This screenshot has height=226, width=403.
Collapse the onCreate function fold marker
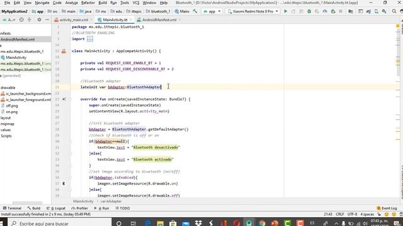[70, 99]
